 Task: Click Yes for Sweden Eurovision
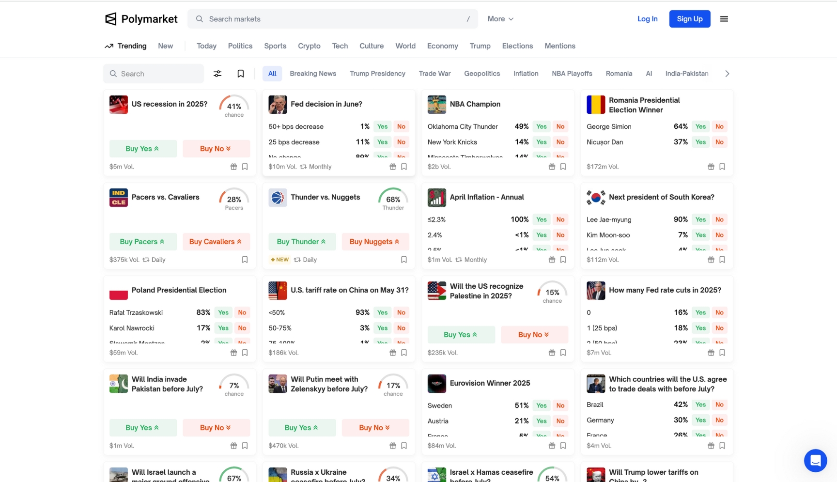pos(542,405)
